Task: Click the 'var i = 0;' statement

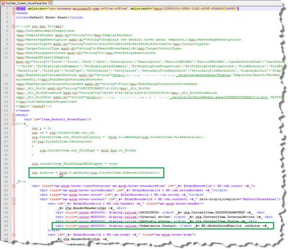Action: [41, 128]
